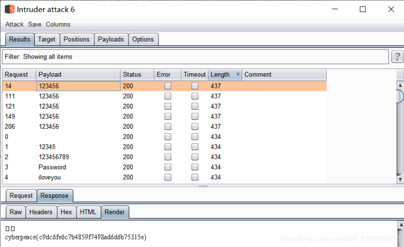Switch to the Payloads tab

click(x=111, y=40)
